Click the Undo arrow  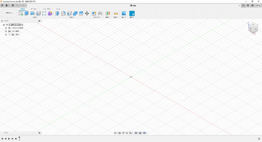17,5
